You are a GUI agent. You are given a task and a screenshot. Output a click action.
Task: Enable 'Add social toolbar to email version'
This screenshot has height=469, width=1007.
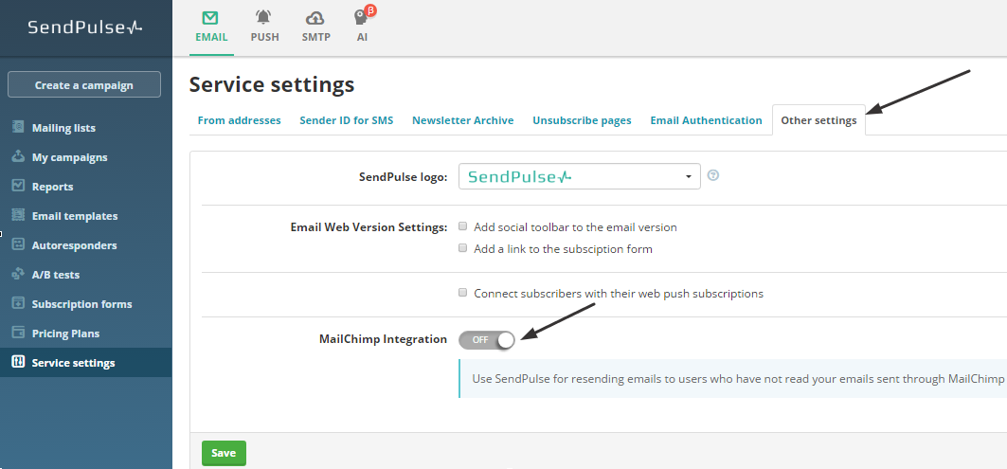463,227
